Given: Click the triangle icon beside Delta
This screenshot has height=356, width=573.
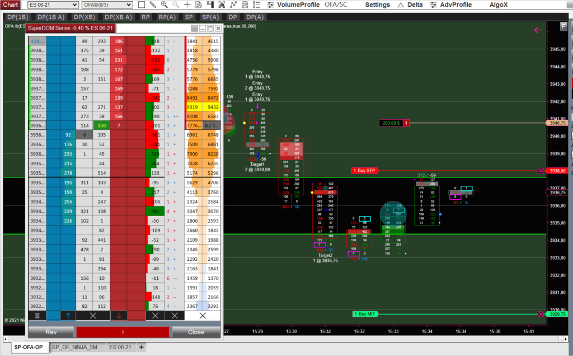Looking at the screenshot, I should [401, 4].
